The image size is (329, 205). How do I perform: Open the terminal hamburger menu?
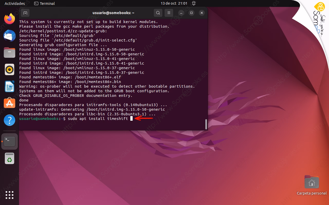pyautogui.click(x=169, y=13)
